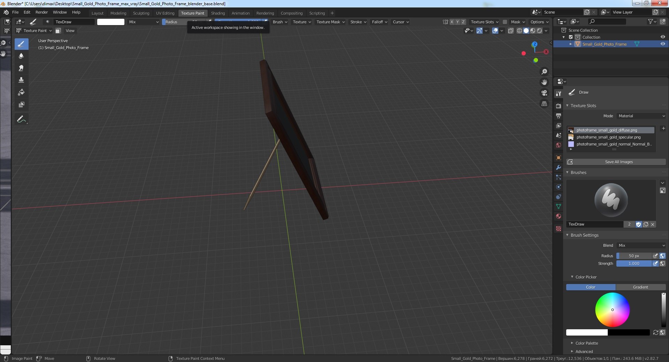Screen dimensions: 669x362
Task: Open the Stroke popover
Action: point(358,22)
